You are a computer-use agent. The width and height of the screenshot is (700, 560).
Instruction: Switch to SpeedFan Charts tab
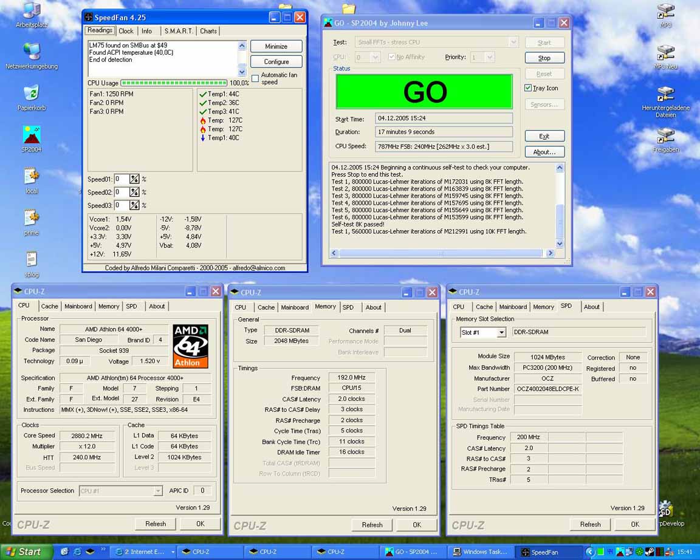pyautogui.click(x=208, y=31)
